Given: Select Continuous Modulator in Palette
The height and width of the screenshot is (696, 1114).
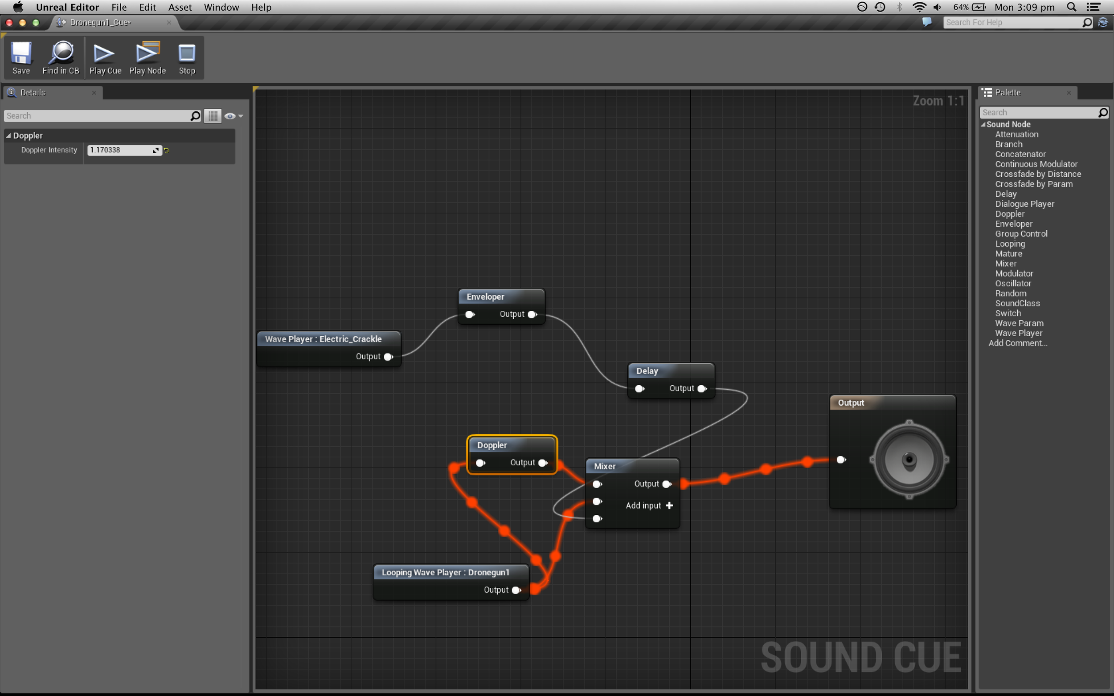Looking at the screenshot, I should tap(1036, 164).
